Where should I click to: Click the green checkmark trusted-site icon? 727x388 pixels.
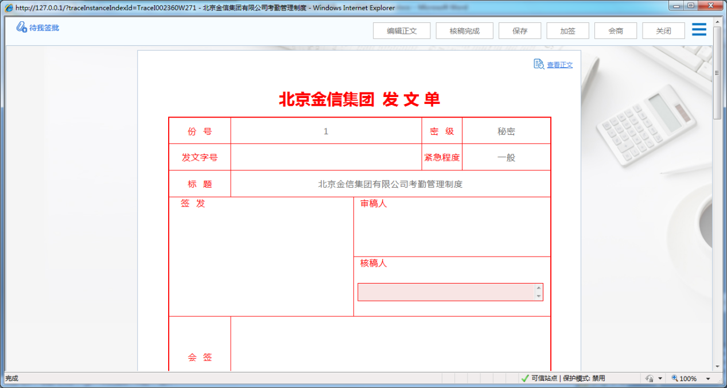pyautogui.click(x=525, y=378)
